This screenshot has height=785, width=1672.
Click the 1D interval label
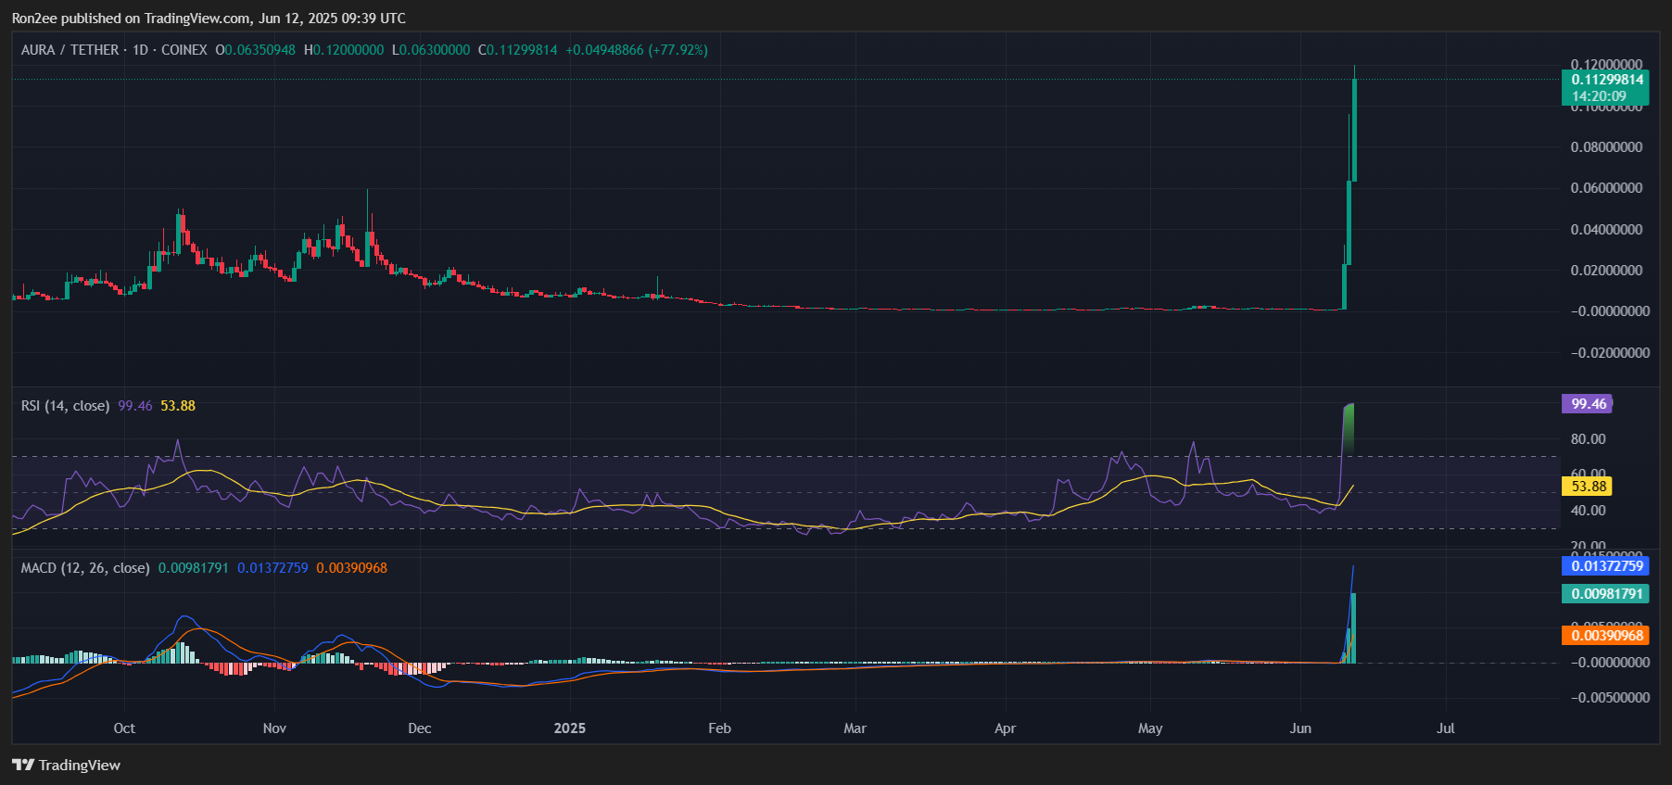140,50
